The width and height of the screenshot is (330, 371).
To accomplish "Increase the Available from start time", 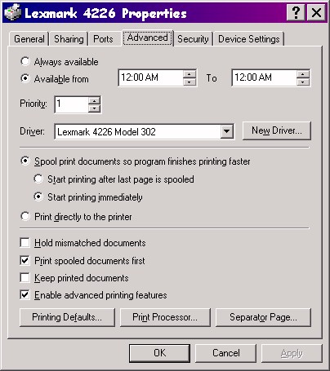I will pyautogui.click(x=190, y=74).
